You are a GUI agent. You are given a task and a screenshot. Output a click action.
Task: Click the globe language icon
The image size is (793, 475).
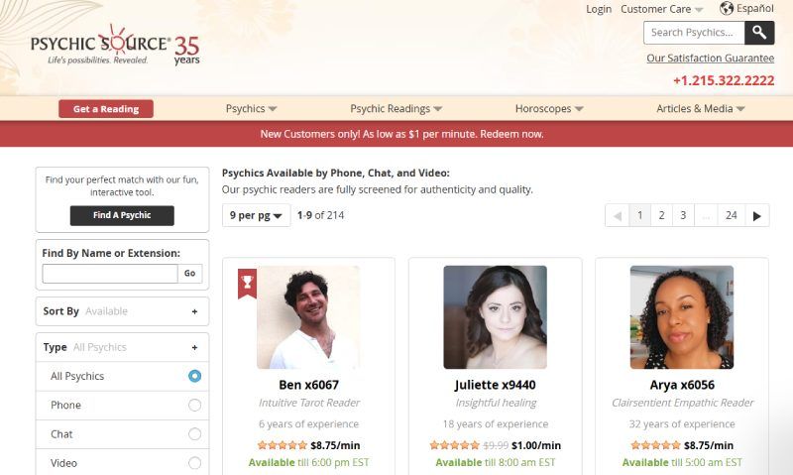coord(727,9)
